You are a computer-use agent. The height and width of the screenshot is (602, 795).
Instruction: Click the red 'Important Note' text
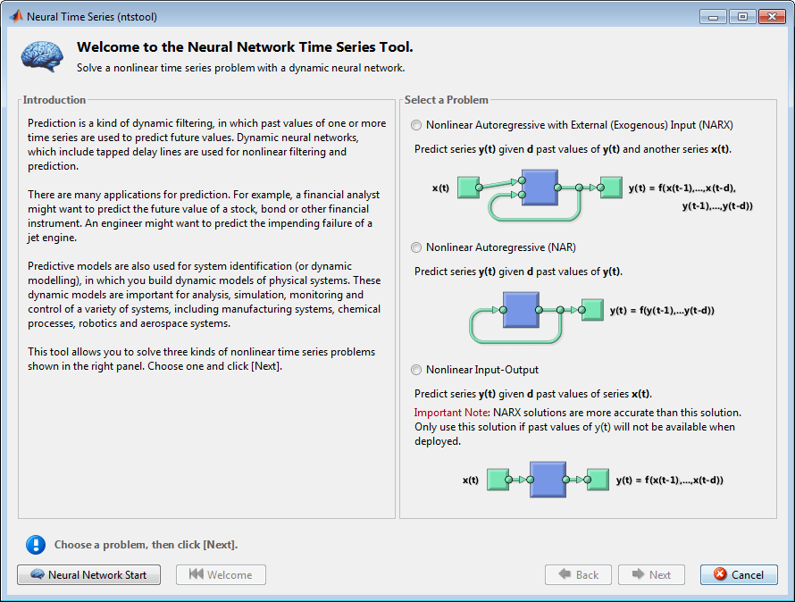click(451, 413)
